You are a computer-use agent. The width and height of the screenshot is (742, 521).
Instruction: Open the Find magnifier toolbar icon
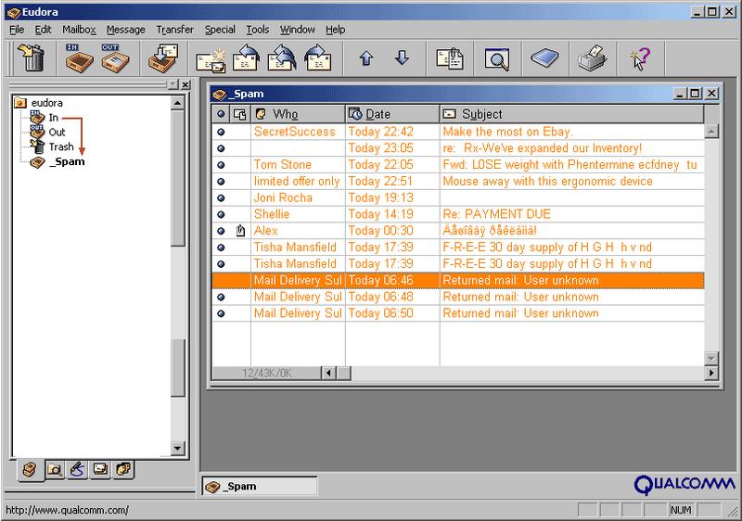[497, 59]
